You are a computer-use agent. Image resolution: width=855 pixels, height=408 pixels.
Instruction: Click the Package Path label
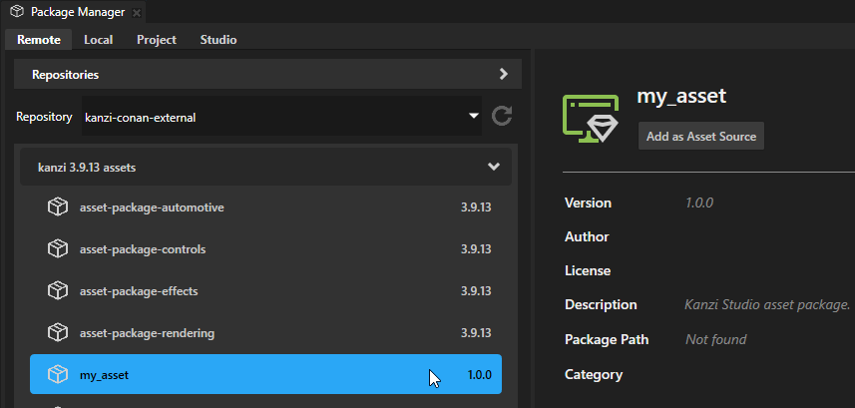pos(607,339)
